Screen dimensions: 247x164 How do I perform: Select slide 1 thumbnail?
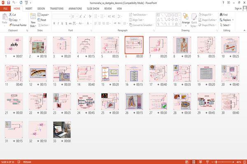pyautogui.click(x=14, y=45)
